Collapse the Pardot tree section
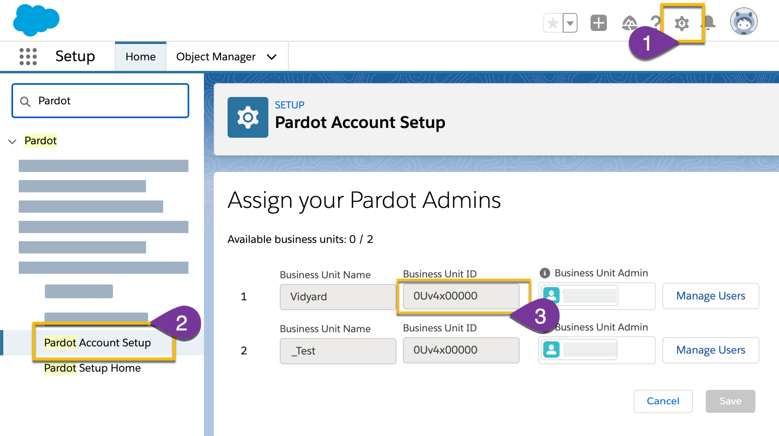This screenshot has height=436, width=779. coord(12,141)
